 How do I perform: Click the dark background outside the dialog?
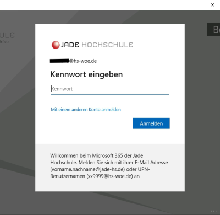point(18,110)
